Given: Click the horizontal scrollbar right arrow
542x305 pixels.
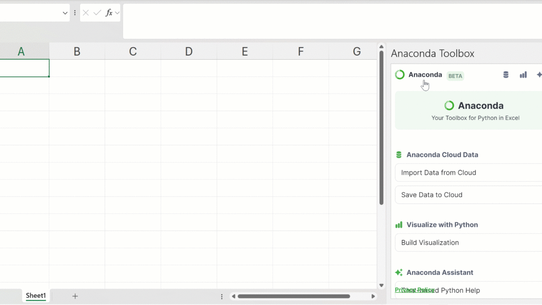Looking at the screenshot, I should [x=373, y=297].
